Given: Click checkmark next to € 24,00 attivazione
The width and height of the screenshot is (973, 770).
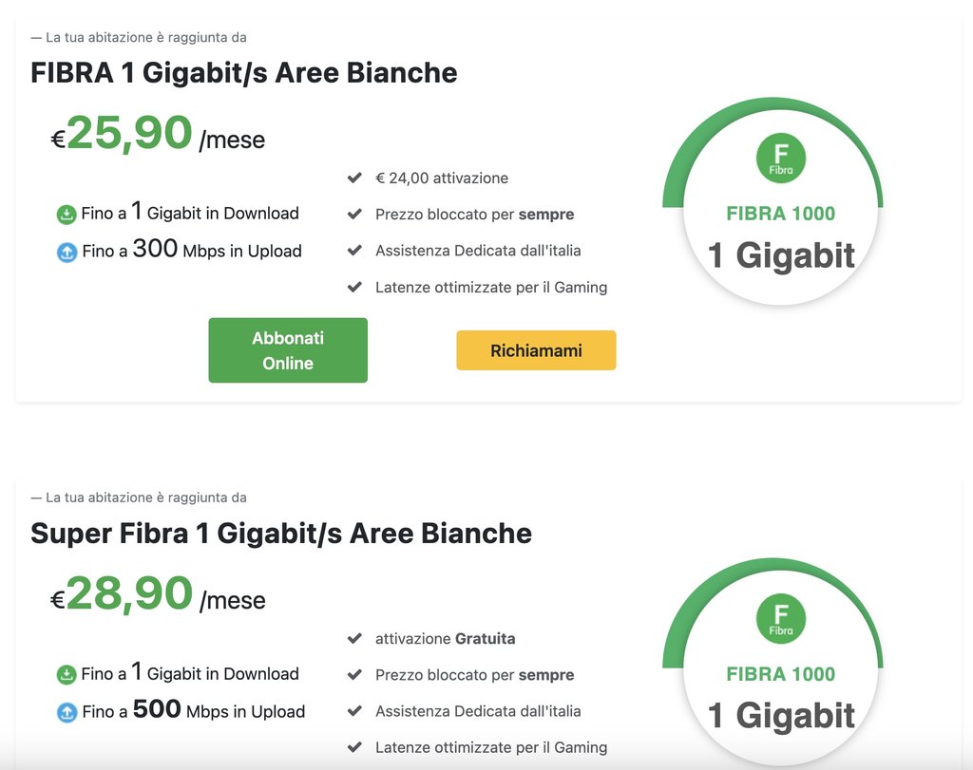Looking at the screenshot, I should [x=354, y=178].
